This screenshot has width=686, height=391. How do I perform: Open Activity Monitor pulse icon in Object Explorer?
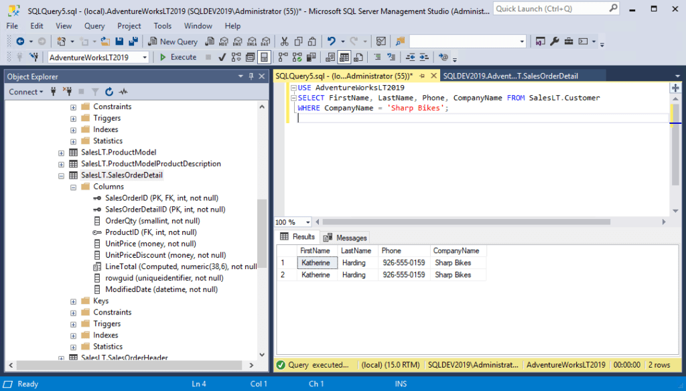pyautogui.click(x=123, y=92)
